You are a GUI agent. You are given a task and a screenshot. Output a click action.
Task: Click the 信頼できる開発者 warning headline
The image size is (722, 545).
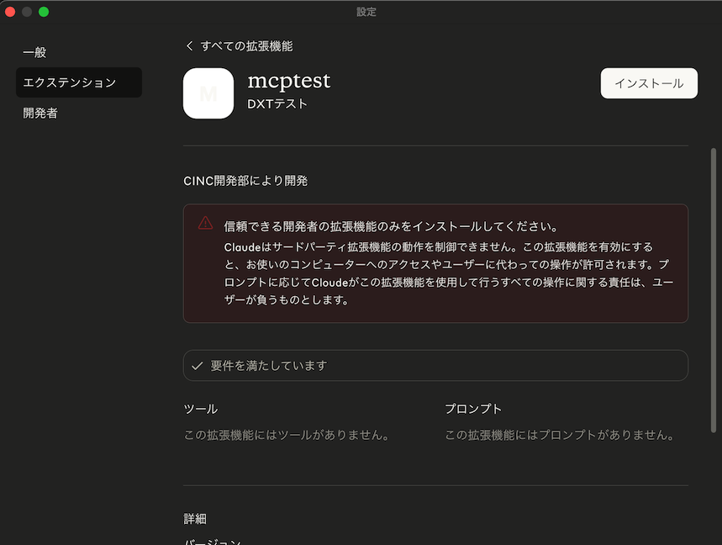392,226
